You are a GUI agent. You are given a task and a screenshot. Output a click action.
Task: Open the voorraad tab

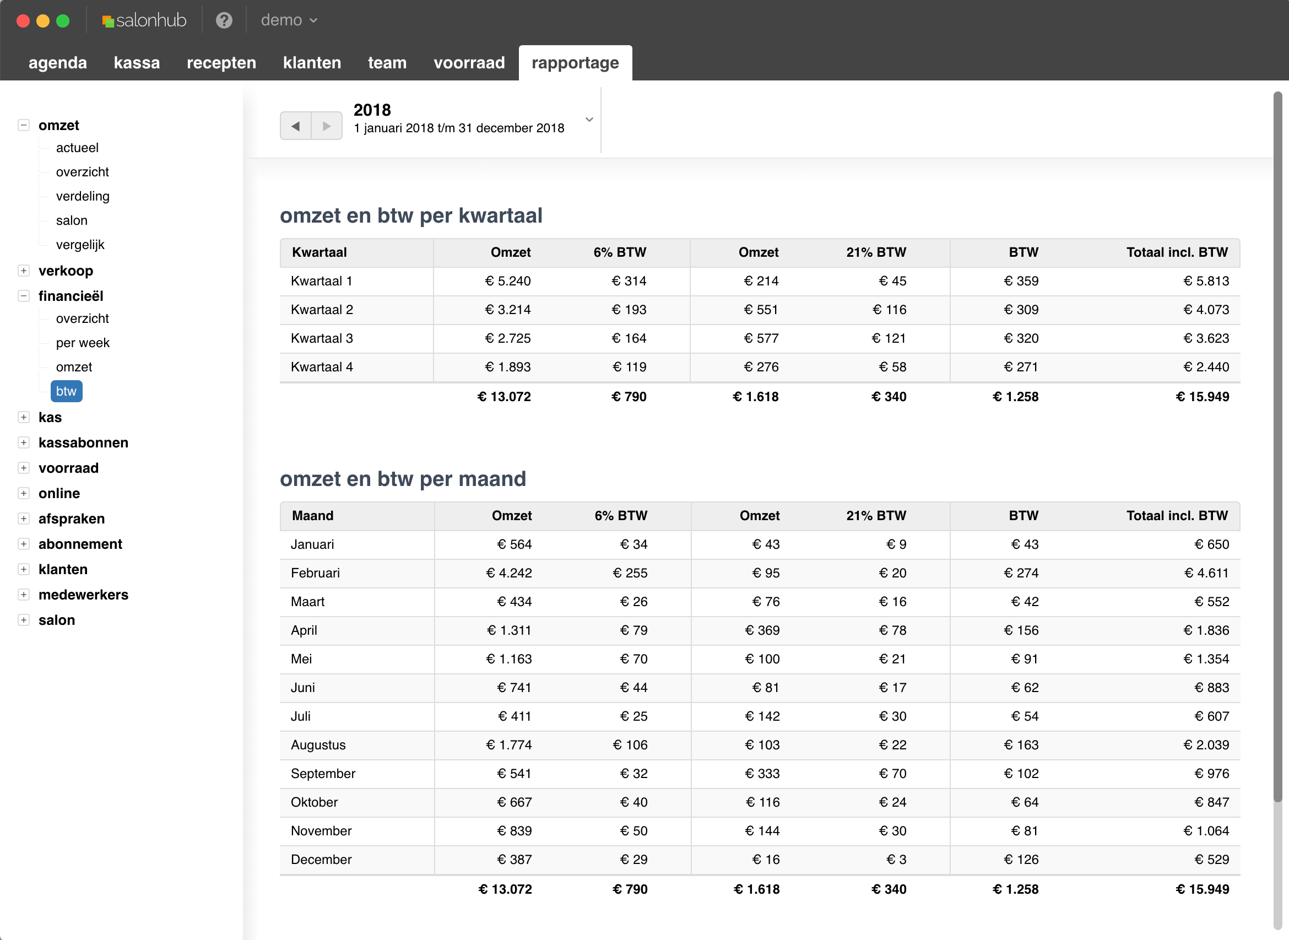point(469,63)
